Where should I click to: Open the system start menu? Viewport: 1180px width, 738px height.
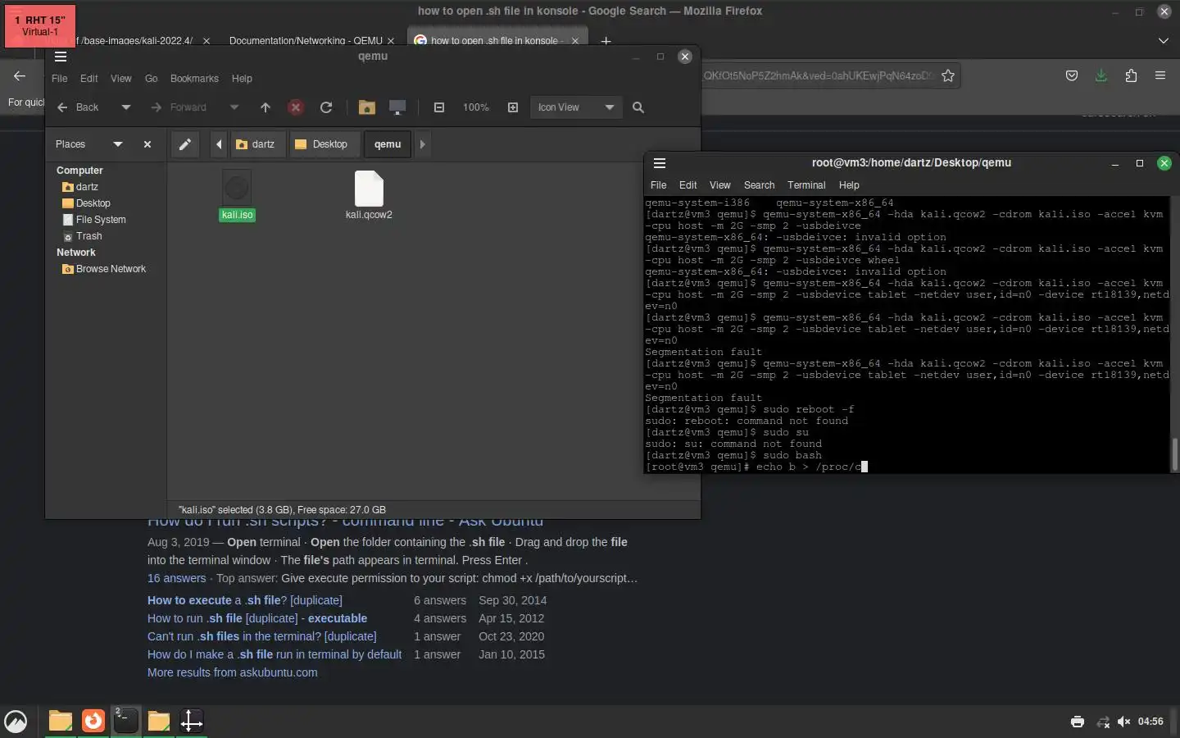tap(16, 722)
